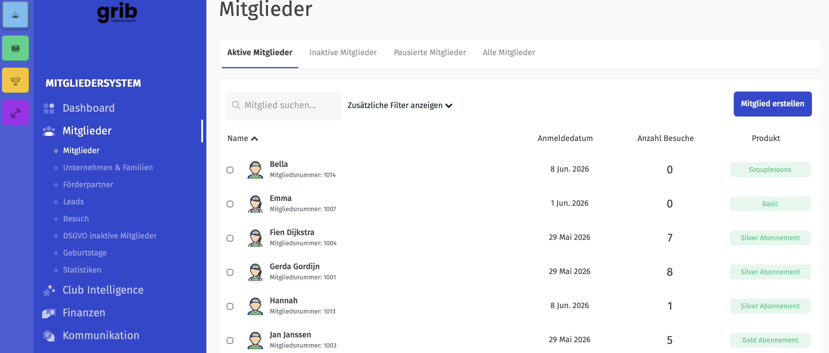Open the Unternehmen & Familien link
Viewport: 829px width, 353px height.
108,167
